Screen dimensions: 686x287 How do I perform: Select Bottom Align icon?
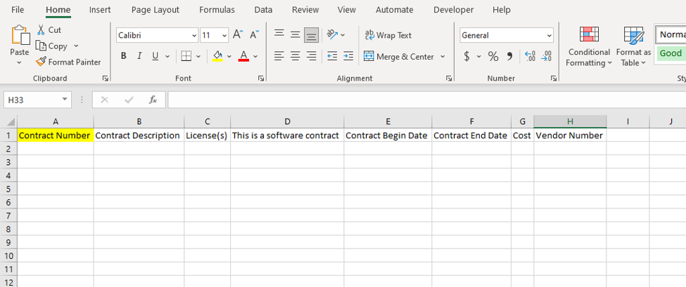[312, 35]
